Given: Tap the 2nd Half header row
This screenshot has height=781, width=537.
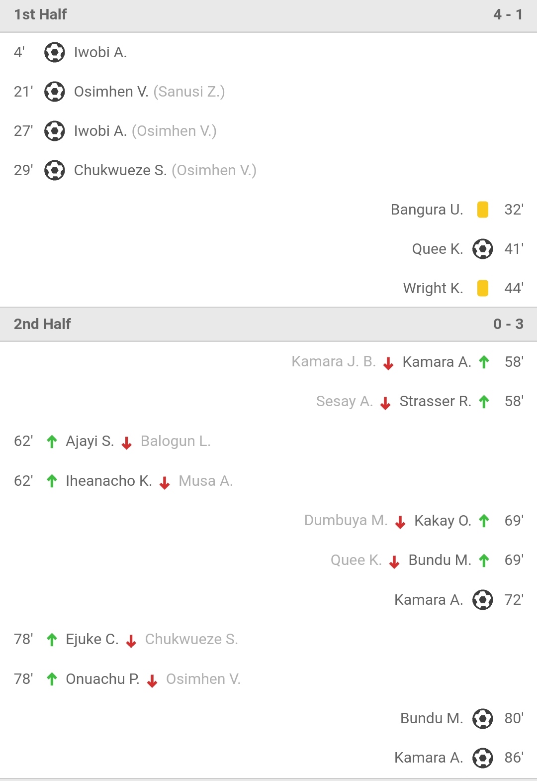Looking at the screenshot, I should 268,324.
